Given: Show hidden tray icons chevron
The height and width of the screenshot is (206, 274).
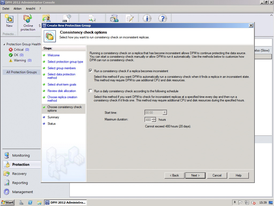Looking at the screenshot, I should (x=235, y=202).
